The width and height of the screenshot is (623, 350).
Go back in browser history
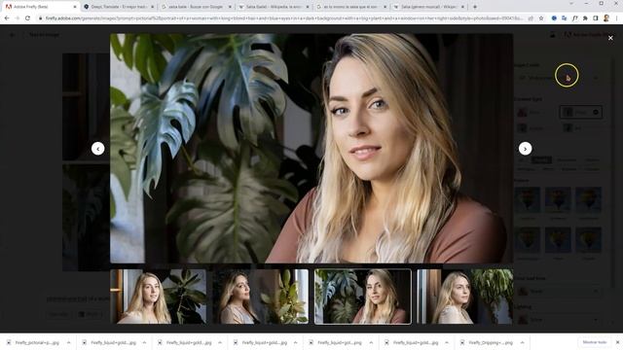(x=7, y=18)
